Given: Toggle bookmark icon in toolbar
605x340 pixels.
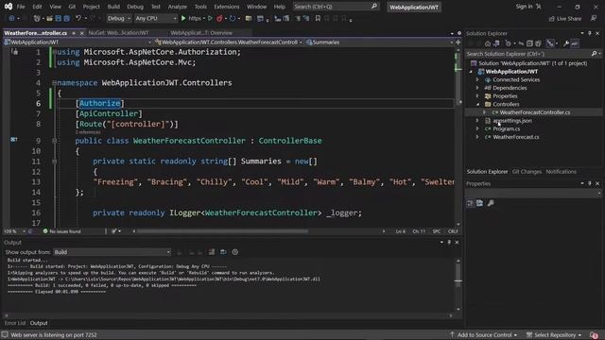Looking at the screenshot, I should pyautogui.click(x=318, y=19).
